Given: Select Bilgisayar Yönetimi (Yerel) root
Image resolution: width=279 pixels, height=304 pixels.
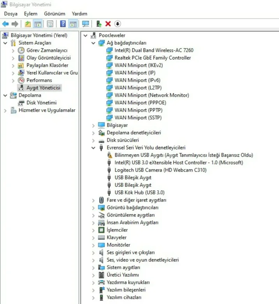Looking at the screenshot, I should click(x=39, y=35).
